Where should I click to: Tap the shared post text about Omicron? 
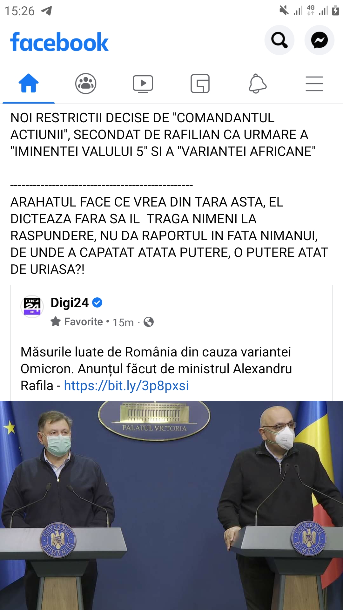(156, 369)
